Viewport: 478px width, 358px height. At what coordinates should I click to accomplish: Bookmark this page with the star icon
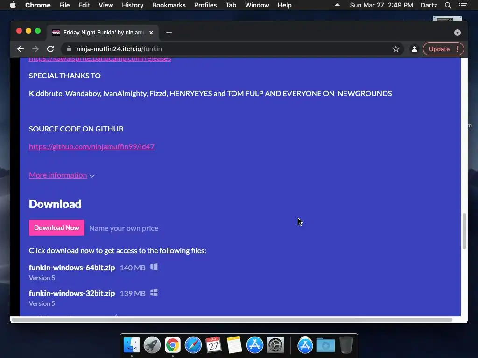pyautogui.click(x=396, y=49)
